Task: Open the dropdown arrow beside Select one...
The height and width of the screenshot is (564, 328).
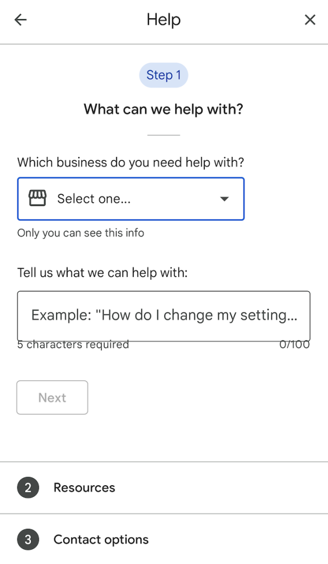Action: click(x=225, y=199)
